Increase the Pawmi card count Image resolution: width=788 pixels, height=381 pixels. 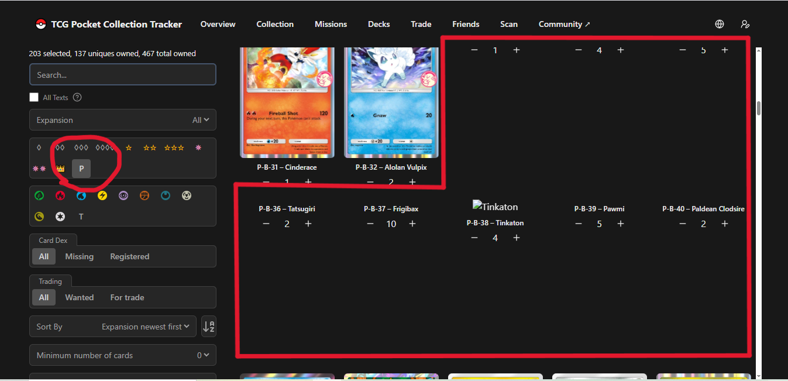click(x=621, y=224)
